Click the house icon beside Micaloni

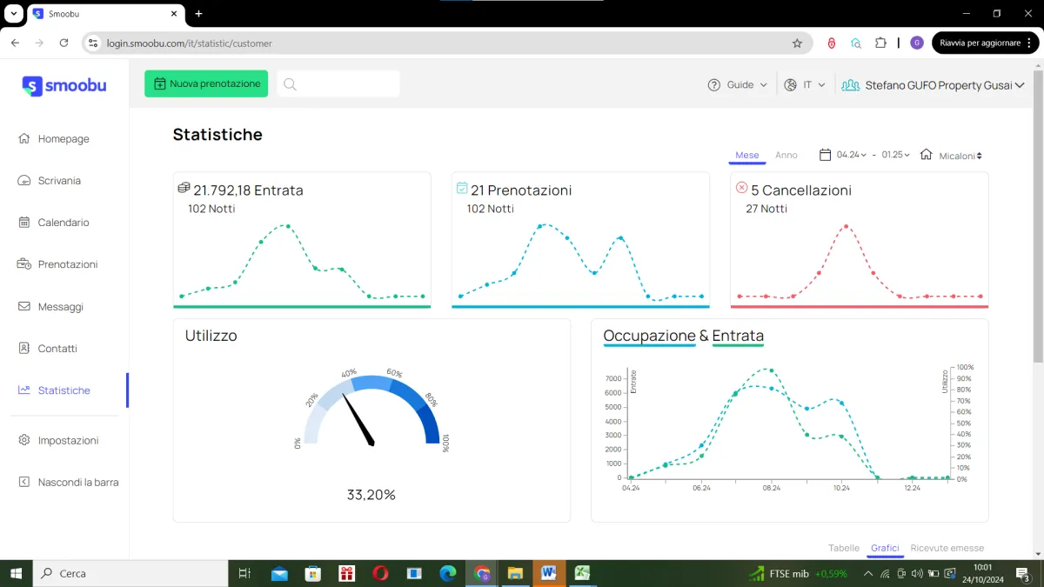(927, 155)
